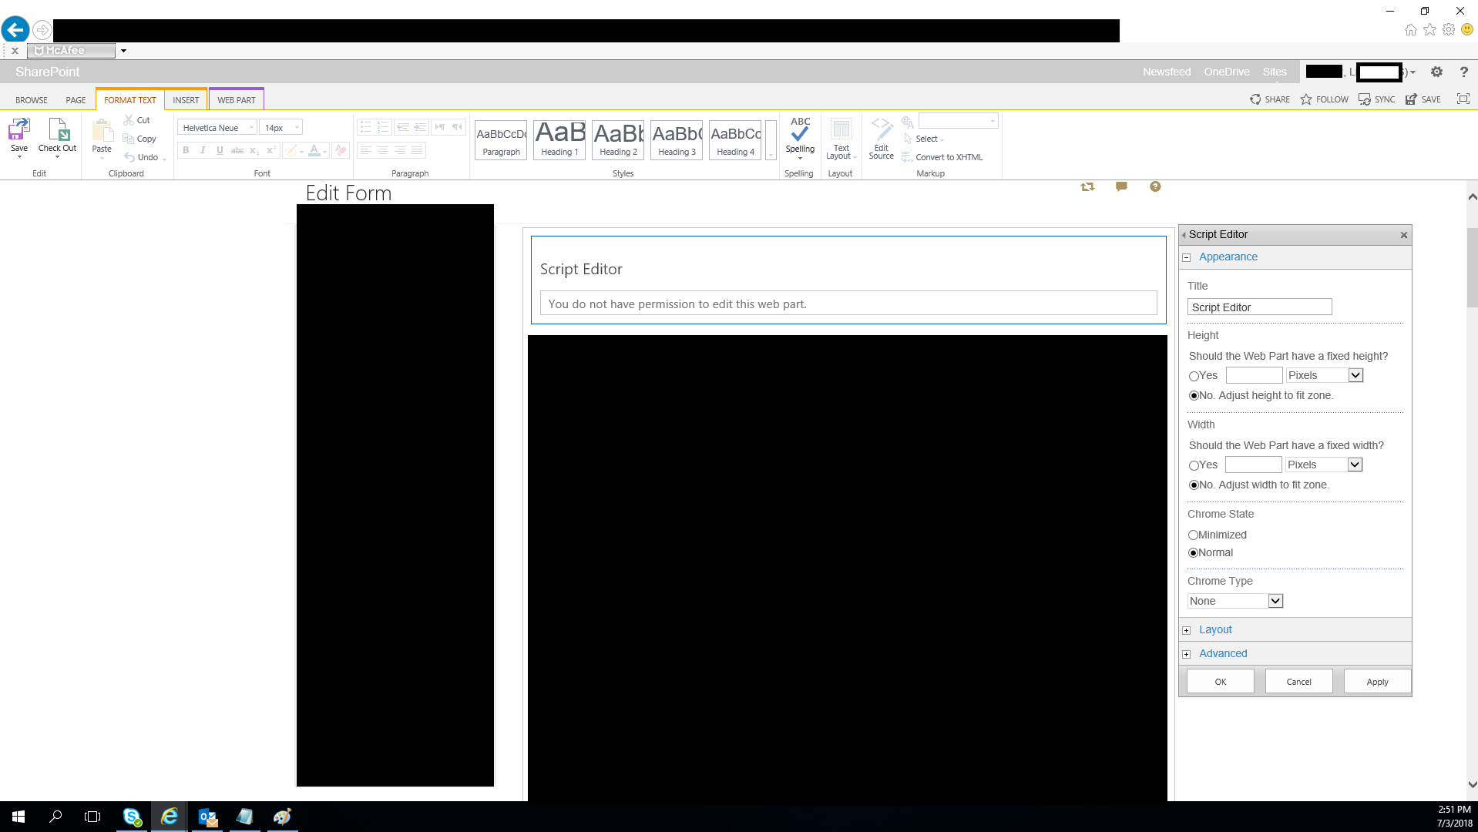Select Yes for fixed height
The width and height of the screenshot is (1478, 832).
[1194, 376]
